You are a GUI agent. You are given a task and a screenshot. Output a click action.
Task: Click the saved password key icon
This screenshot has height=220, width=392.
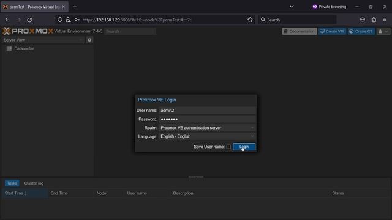[77, 20]
